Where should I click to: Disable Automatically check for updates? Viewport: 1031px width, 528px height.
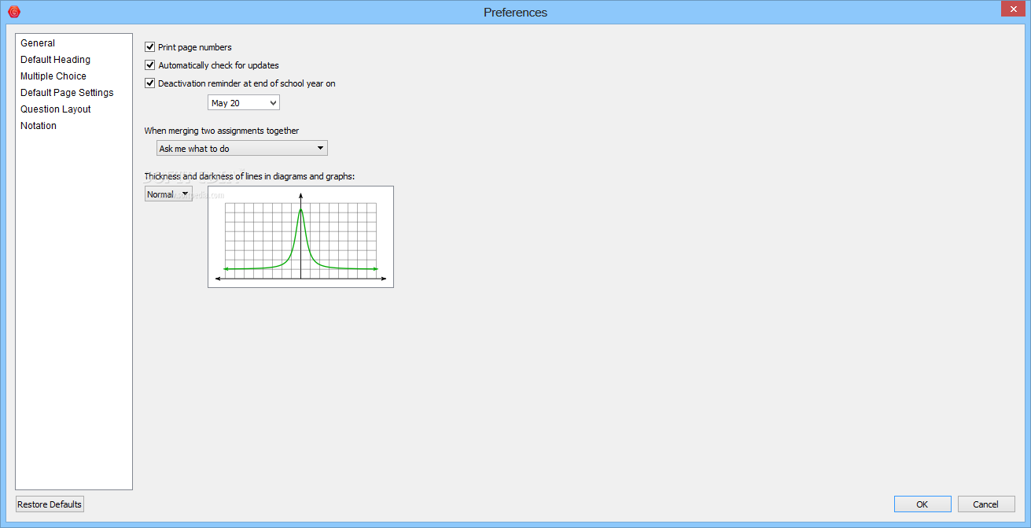pos(150,65)
